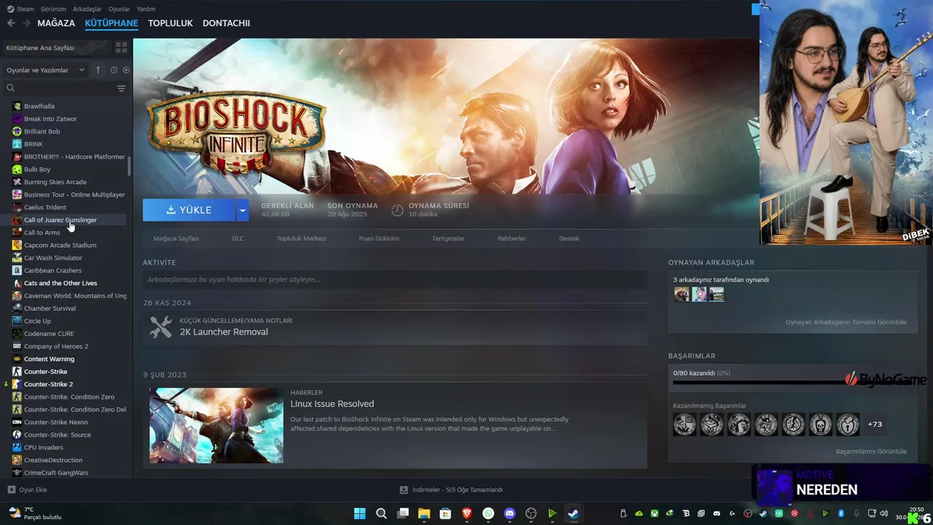Open 2K Launcher Removal patch note
The width and height of the screenshot is (933, 525).
click(224, 332)
